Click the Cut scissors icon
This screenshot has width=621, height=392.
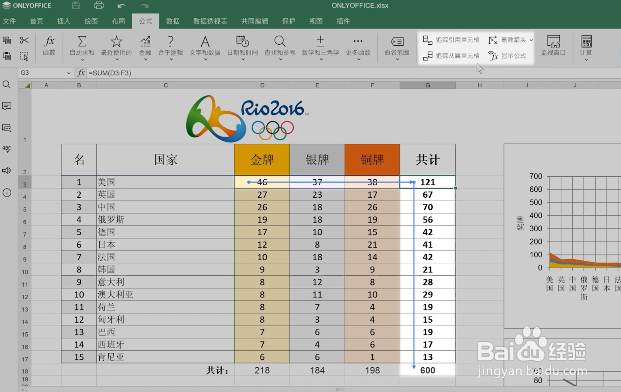(24, 40)
